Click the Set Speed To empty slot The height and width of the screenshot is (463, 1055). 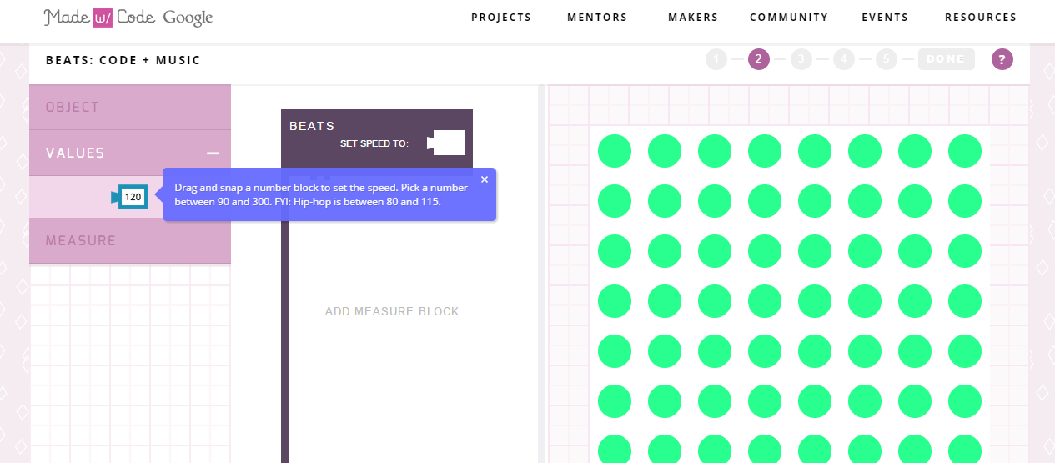448,143
